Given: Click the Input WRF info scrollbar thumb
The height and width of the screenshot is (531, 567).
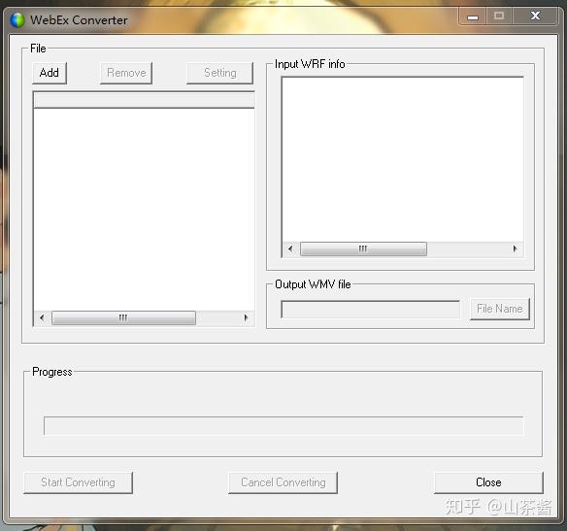Looking at the screenshot, I should point(363,249).
